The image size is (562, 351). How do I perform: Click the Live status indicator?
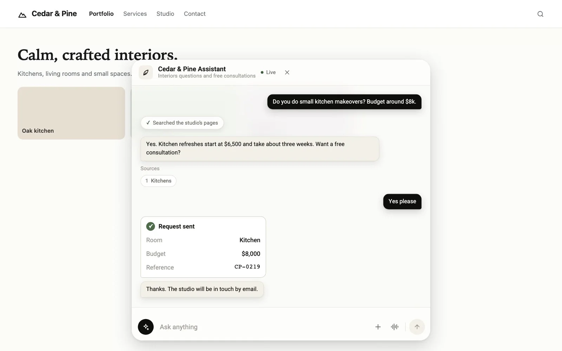click(268, 72)
